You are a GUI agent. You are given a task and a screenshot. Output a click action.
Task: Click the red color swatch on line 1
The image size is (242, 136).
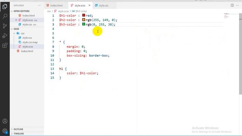(x=84, y=15)
